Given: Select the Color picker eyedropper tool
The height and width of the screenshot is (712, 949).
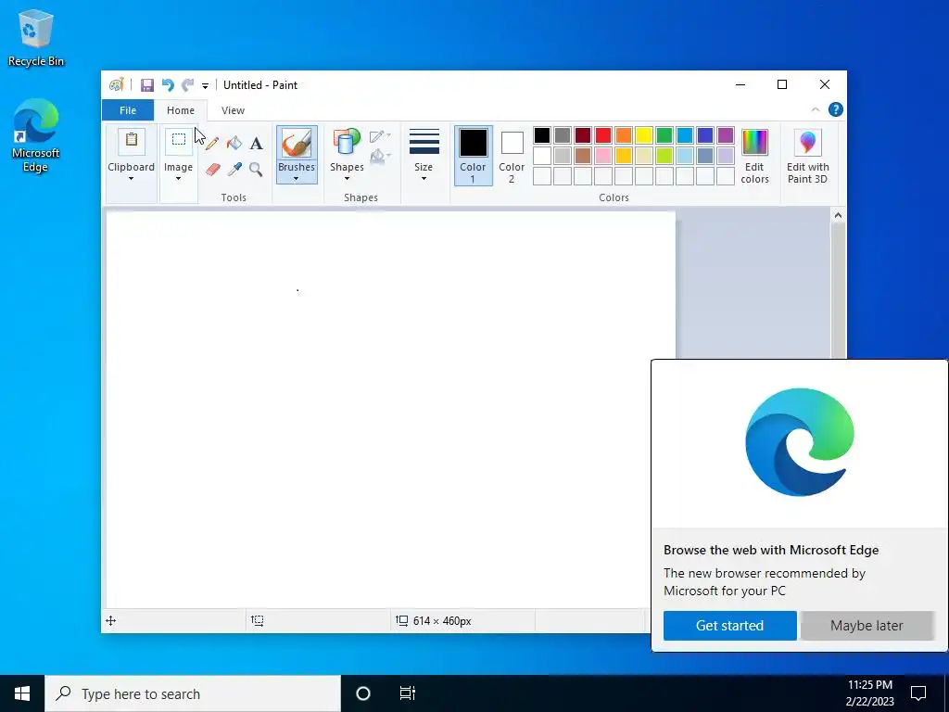Looking at the screenshot, I should pyautogui.click(x=234, y=169).
